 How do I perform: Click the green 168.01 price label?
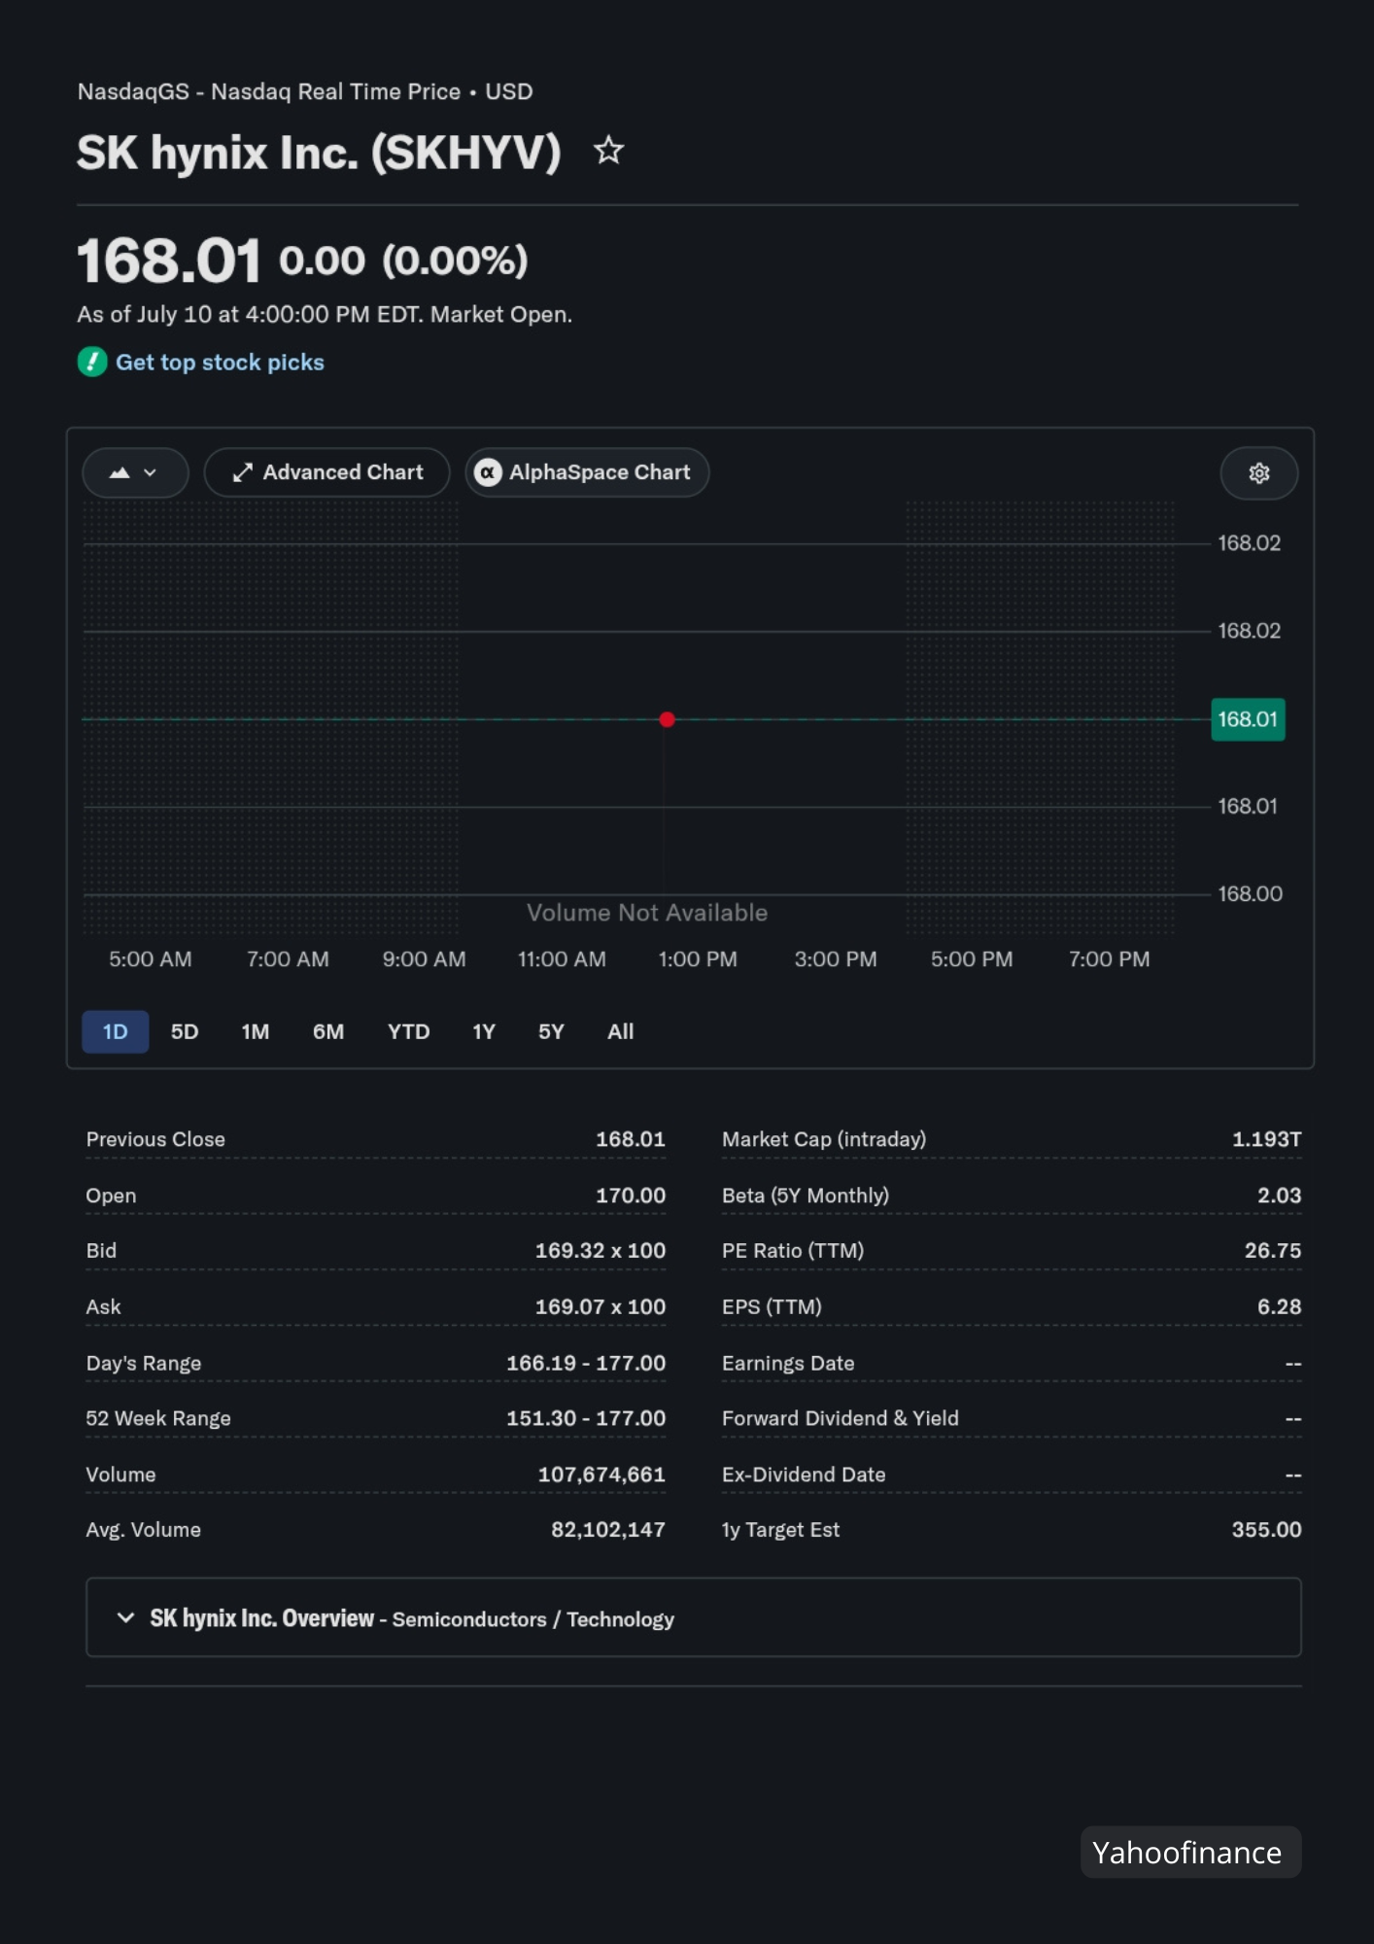click(x=1248, y=719)
